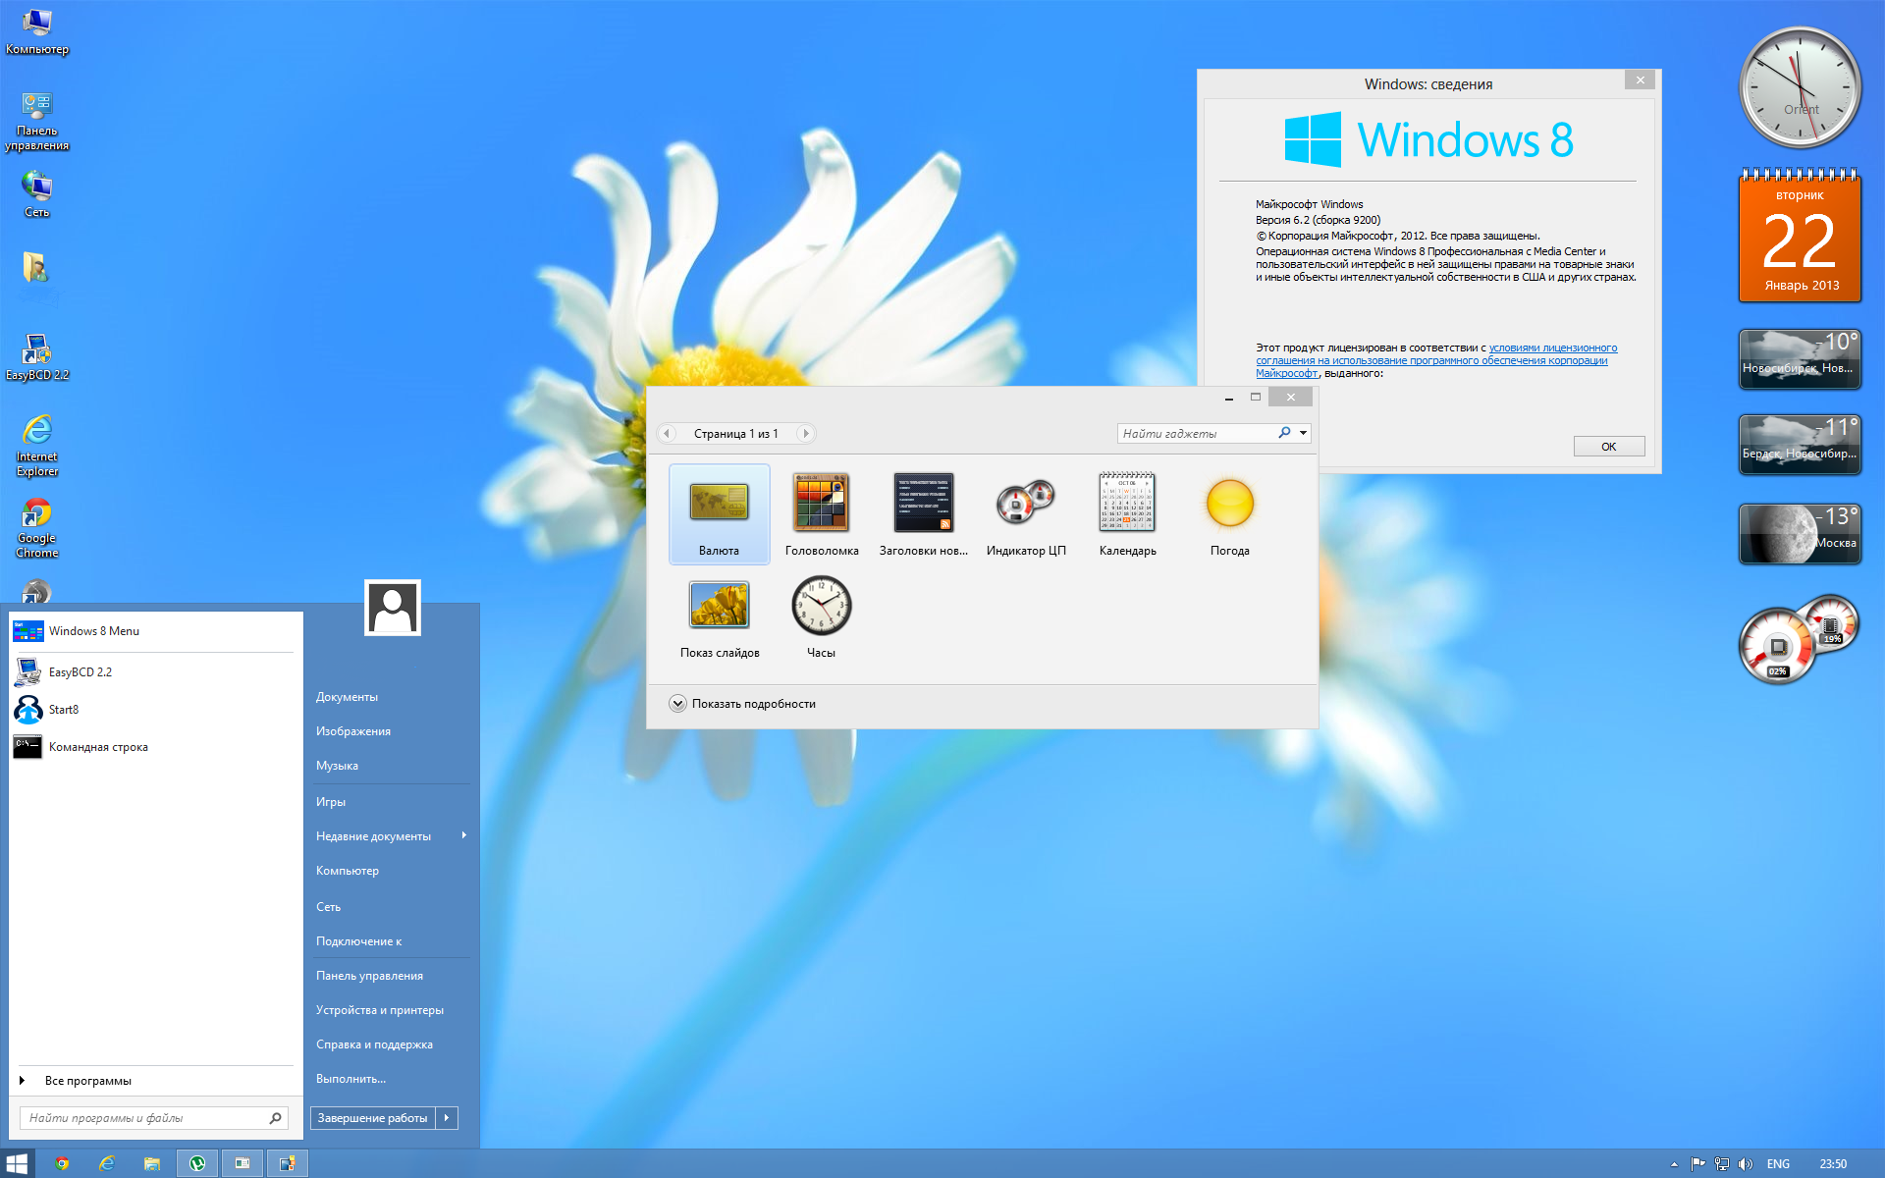1885x1178 pixels.
Task: Click Завершение работы button
Action: 373,1118
